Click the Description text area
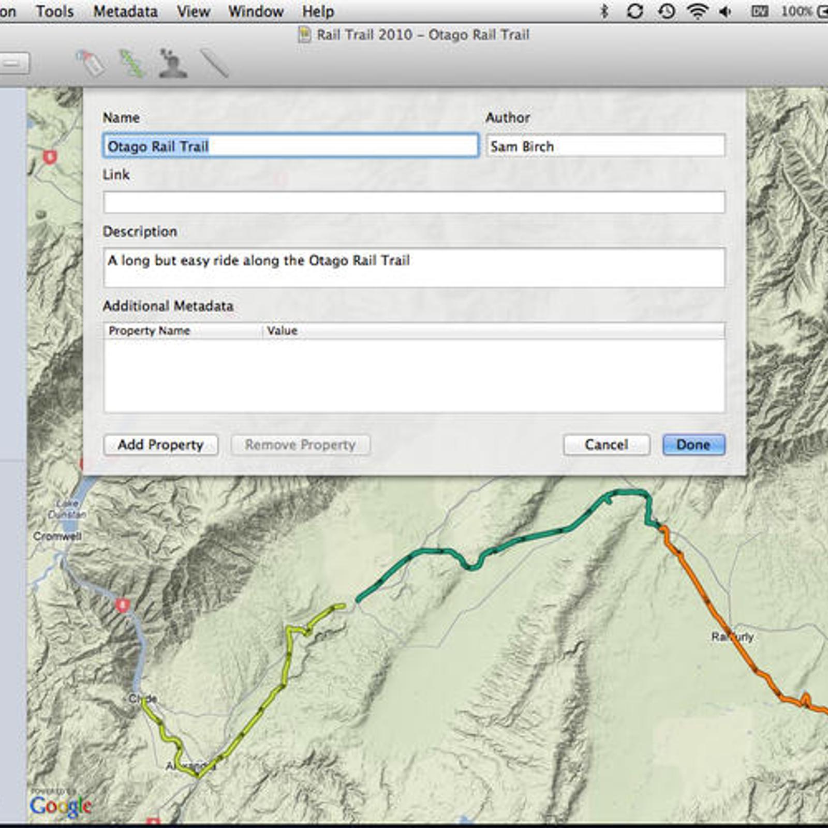Screen dimensions: 828x828 click(414, 268)
